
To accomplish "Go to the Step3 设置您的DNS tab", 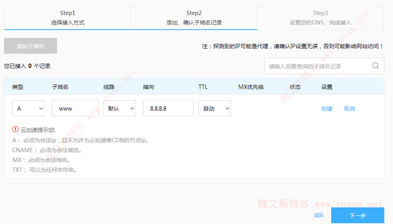I will (x=321, y=17).
